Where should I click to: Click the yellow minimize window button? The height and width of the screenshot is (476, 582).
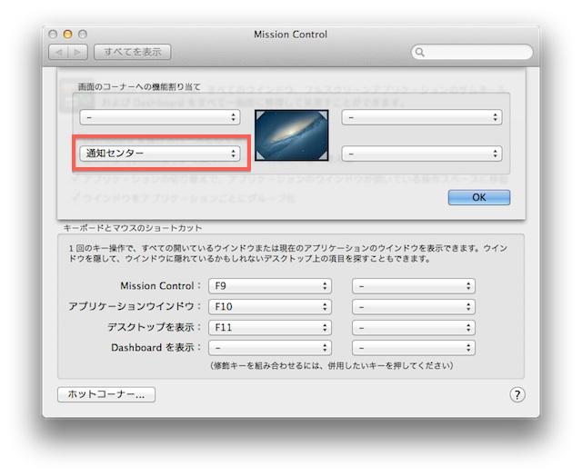67,35
